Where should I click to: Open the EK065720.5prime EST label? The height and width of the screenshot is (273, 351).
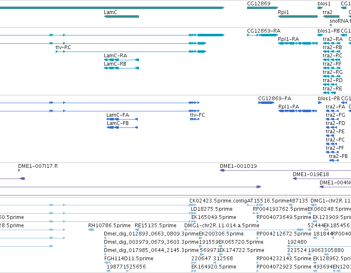[241, 242]
